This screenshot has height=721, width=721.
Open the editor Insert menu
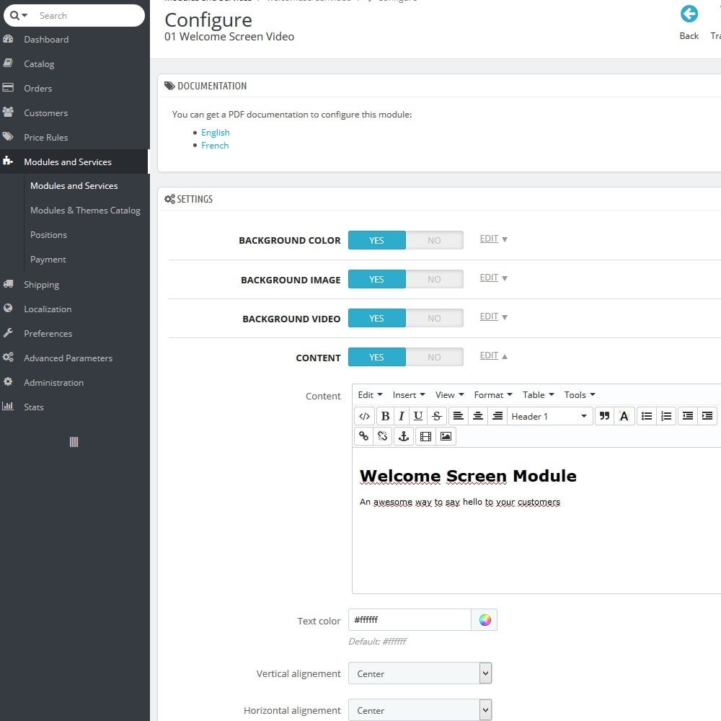pyautogui.click(x=409, y=395)
